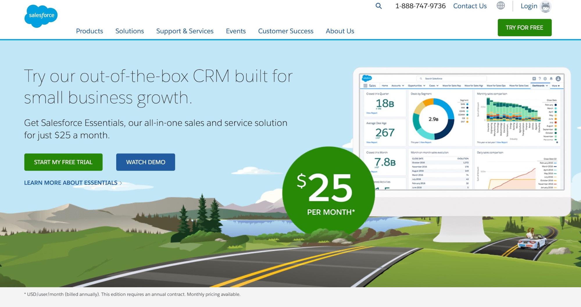581x307 pixels.
Task: Click the Astro avatar beside Login
Action: [546, 7]
